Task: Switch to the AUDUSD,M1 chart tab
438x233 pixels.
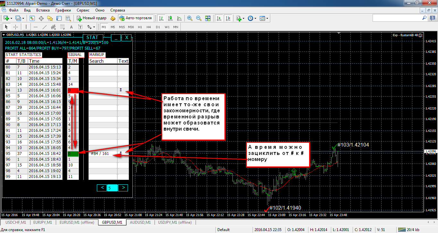Action: point(140,222)
